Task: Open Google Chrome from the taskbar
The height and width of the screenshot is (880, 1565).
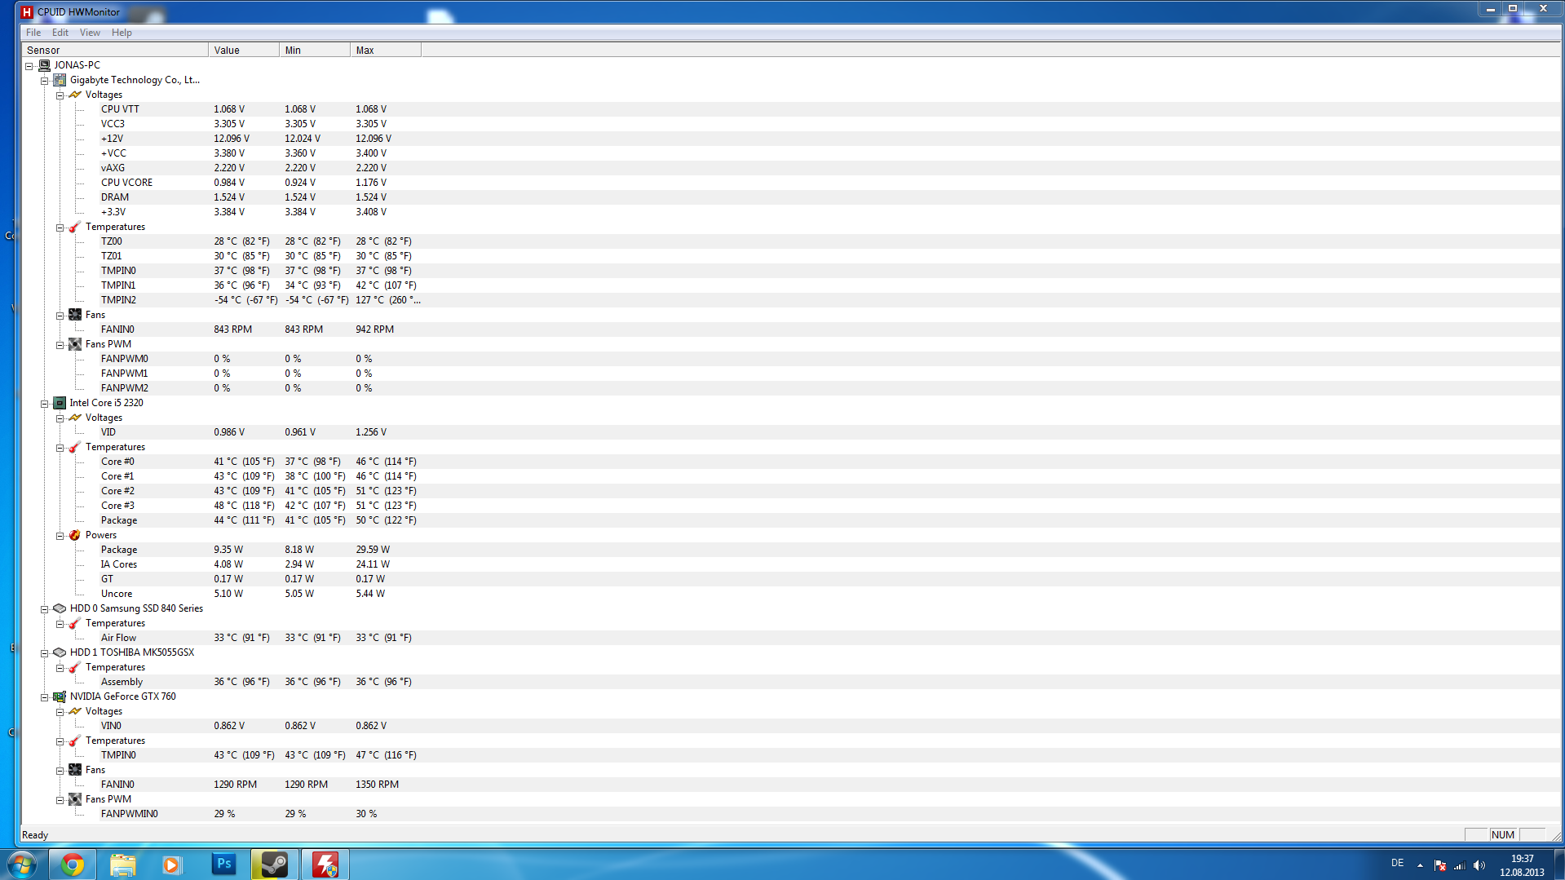Action: coord(73,865)
